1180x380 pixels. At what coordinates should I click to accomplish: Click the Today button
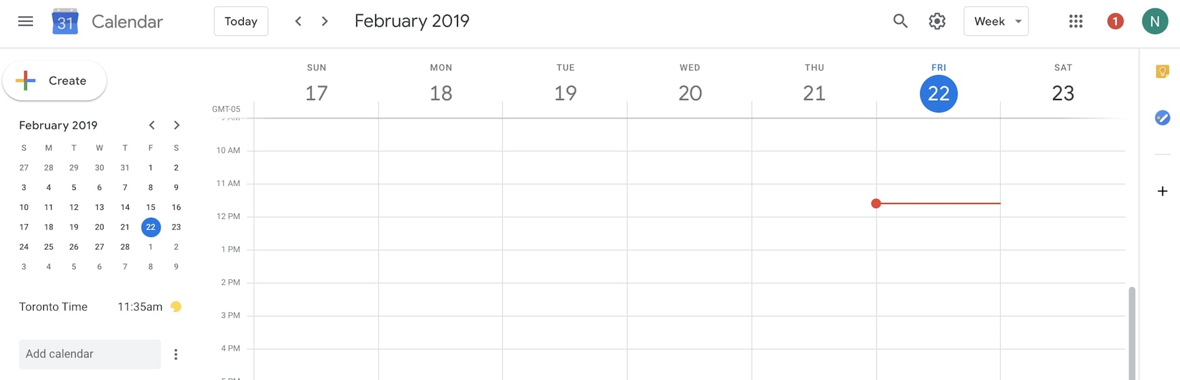(241, 21)
